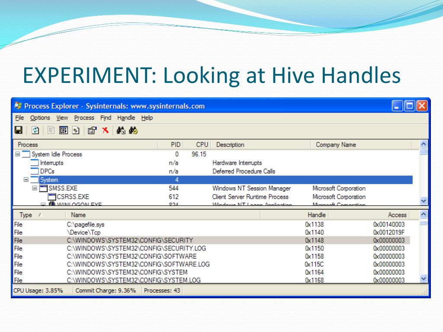Click the Refresh Now toolbar icon

click(35, 130)
